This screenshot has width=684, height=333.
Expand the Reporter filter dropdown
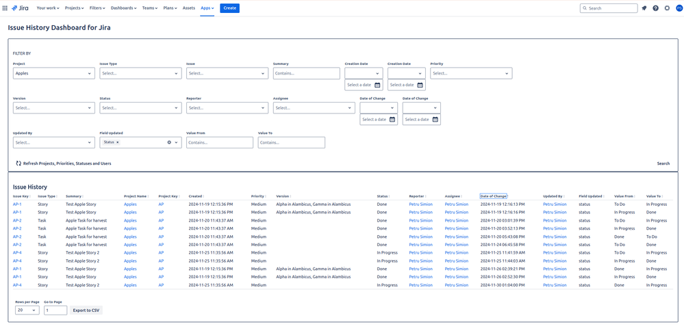click(227, 107)
